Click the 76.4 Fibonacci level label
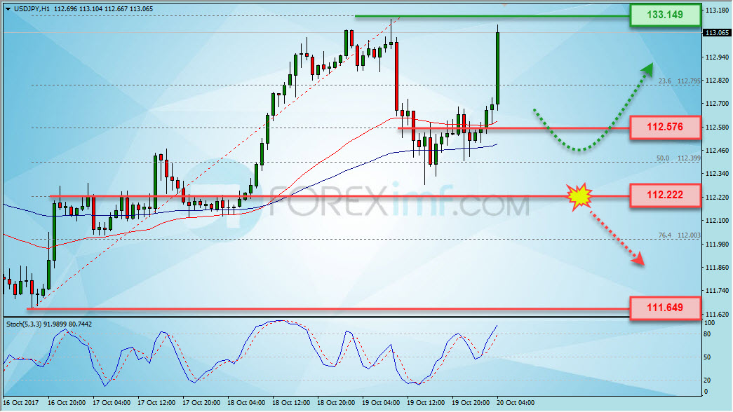The width and height of the screenshot is (733, 412). click(664, 235)
